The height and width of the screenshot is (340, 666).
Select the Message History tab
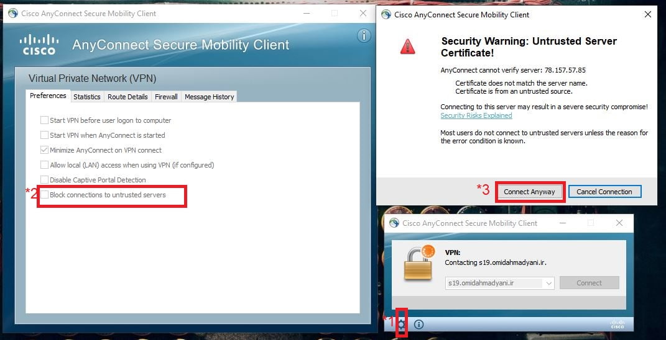pos(209,97)
